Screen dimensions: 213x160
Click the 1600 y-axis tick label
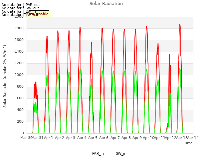tap(19, 40)
